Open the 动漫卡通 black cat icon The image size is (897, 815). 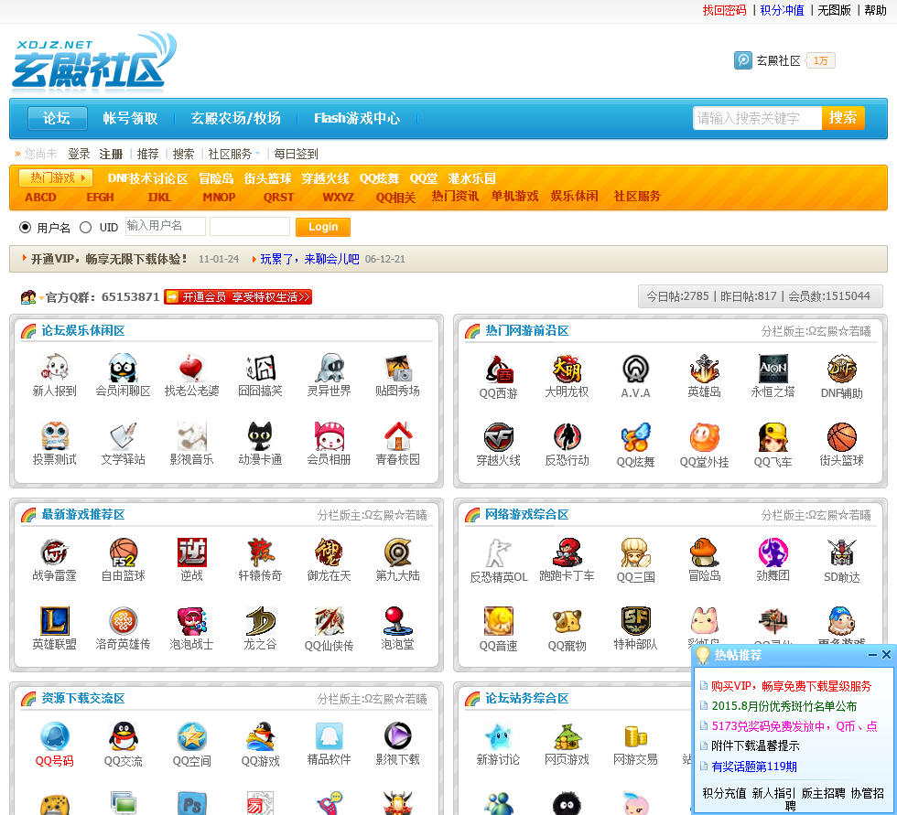[x=260, y=436]
